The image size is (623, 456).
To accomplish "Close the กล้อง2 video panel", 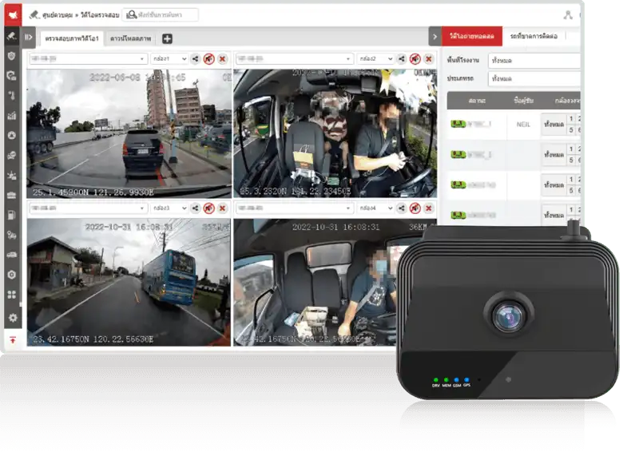I will coord(429,59).
